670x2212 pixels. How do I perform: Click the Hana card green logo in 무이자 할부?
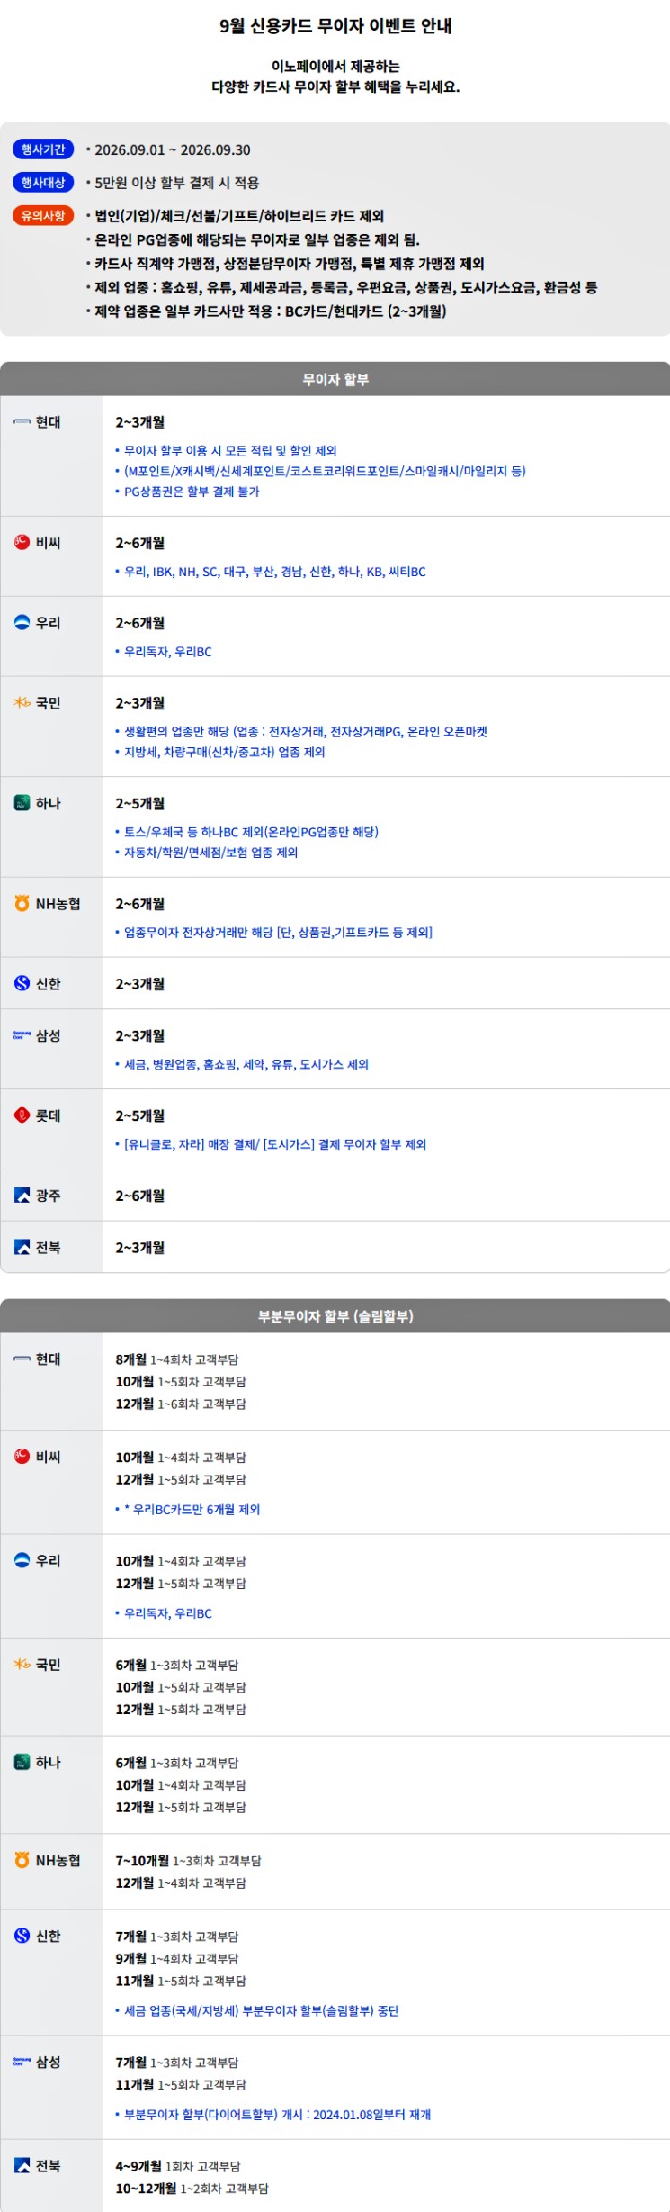22,802
